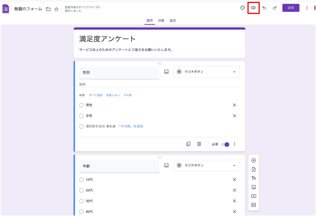Viewport: 316px width, 216px height.
Task: Edit the 年齢 question title field
Action: pos(119,166)
